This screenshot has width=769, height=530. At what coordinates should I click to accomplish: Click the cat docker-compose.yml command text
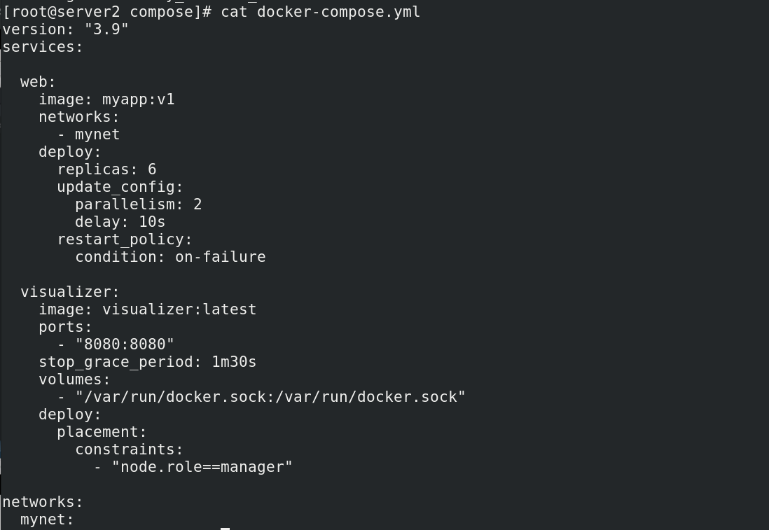click(x=320, y=12)
